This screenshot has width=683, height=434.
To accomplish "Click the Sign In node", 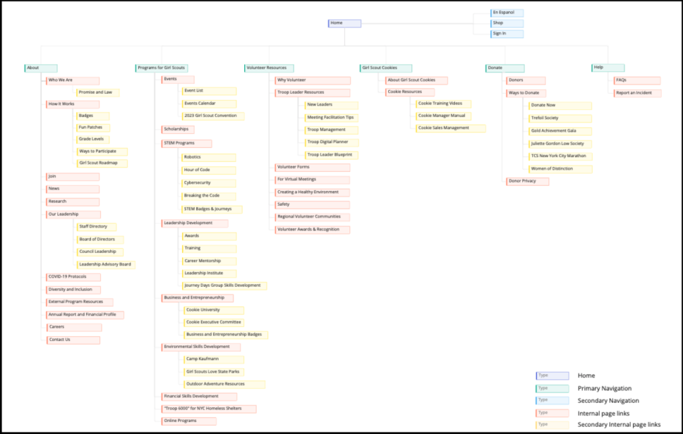I will tap(507, 34).
